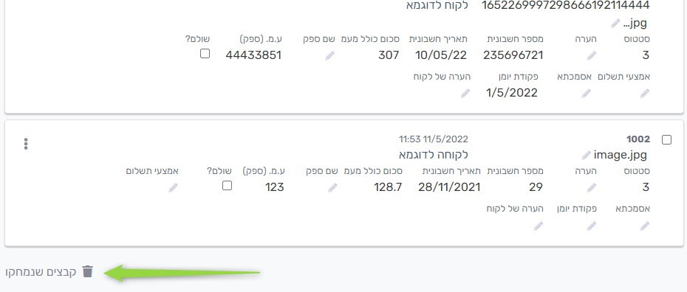Edit supplier name pencil in record 1002
This screenshot has height=292, width=687.
(x=332, y=188)
